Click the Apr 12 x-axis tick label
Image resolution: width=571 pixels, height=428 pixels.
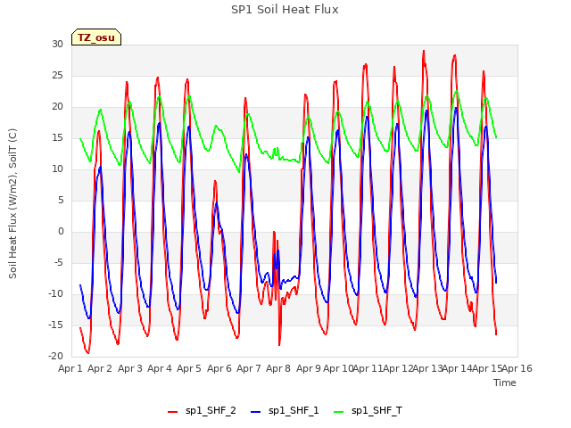coord(398,368)
